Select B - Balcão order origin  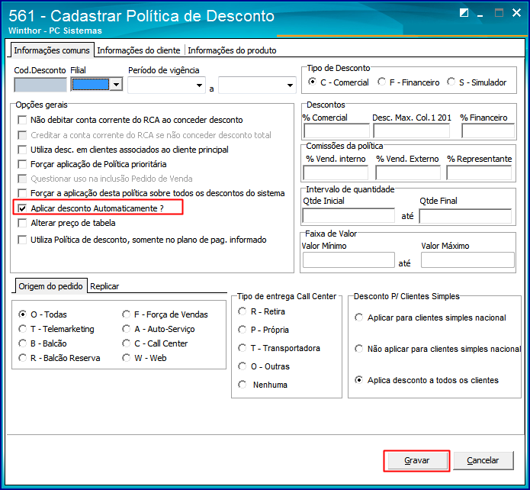22,343
